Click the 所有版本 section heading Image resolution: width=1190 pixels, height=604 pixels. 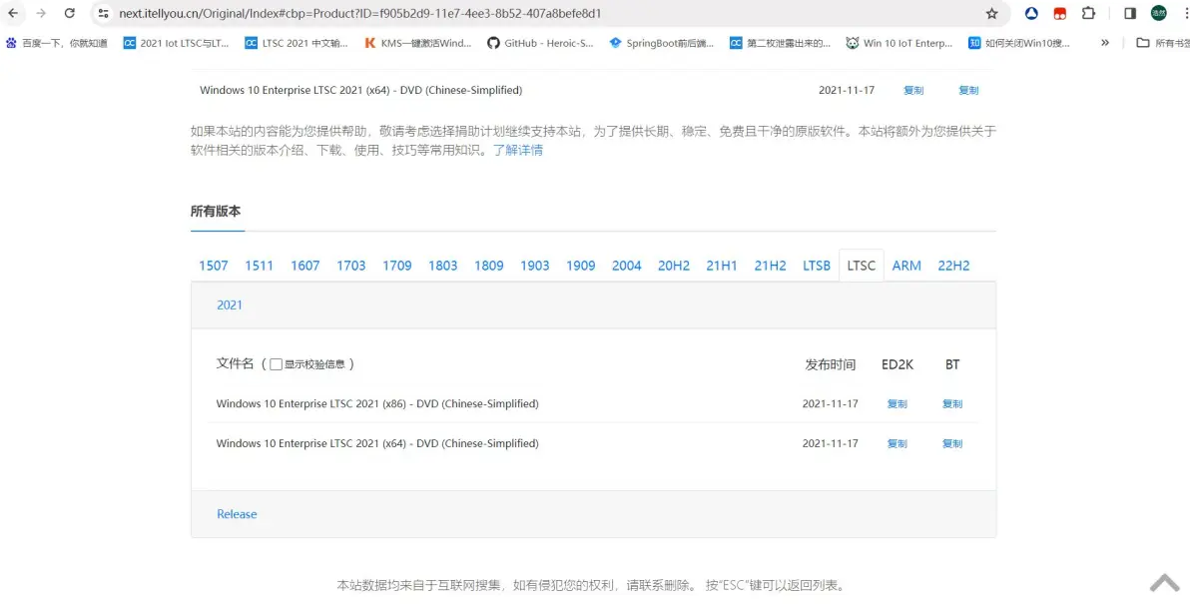216,211
